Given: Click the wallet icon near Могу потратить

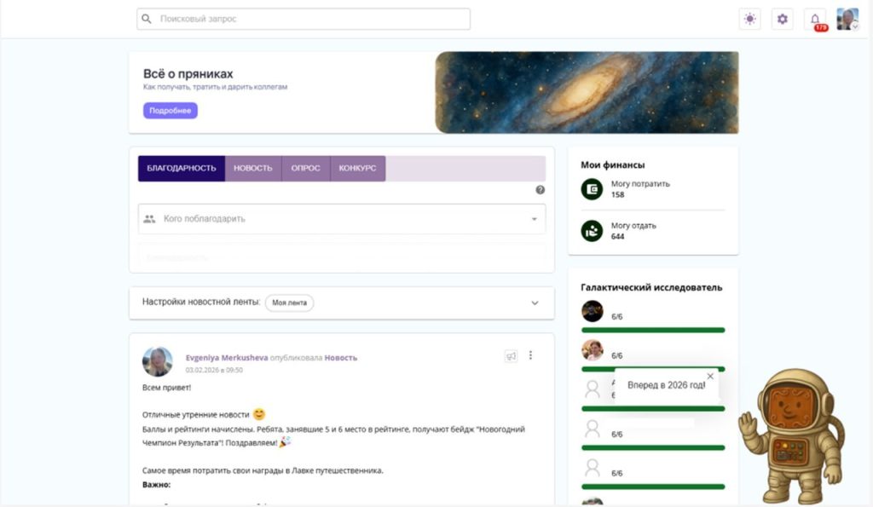Looking at the screenshot, I should [x=592, y=189].
